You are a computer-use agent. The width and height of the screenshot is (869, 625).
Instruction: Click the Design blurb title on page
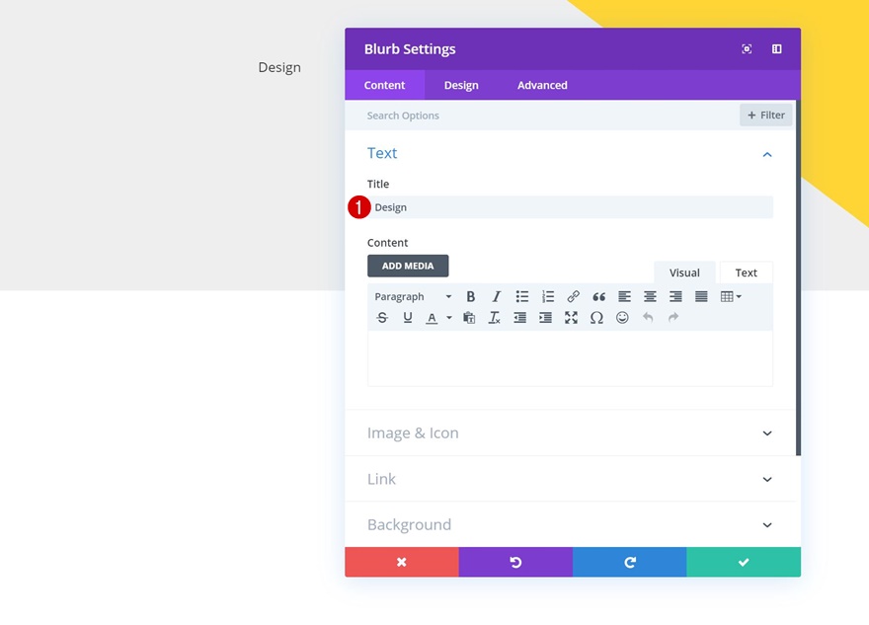click(279, 67)
